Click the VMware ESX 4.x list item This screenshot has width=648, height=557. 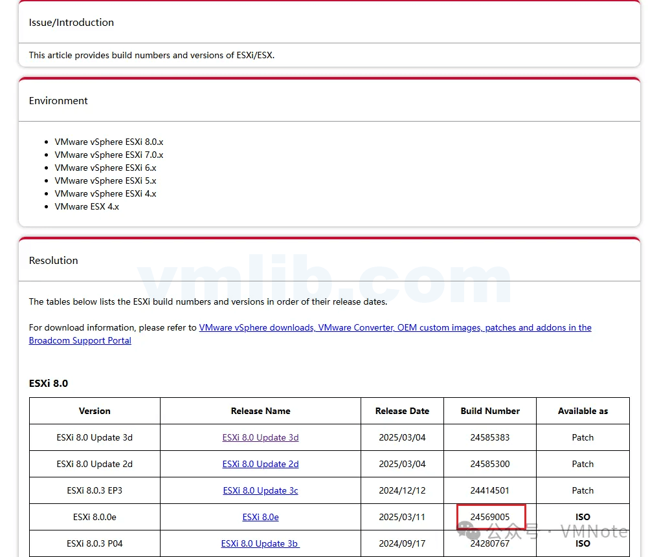(87, 206)
